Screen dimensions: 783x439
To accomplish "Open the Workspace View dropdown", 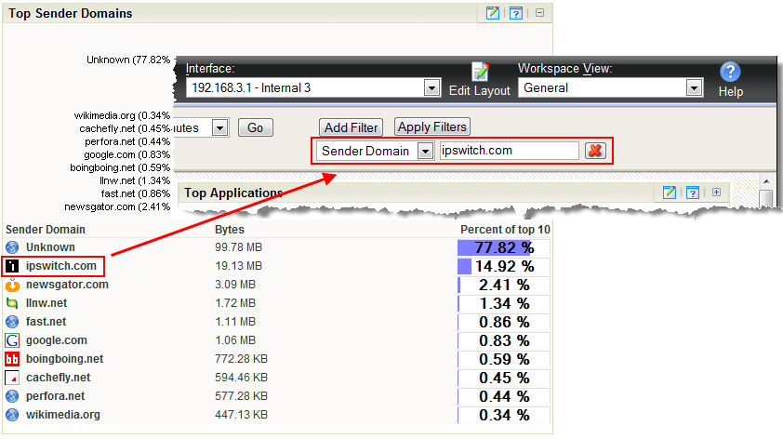I will [x=694, y=88].
